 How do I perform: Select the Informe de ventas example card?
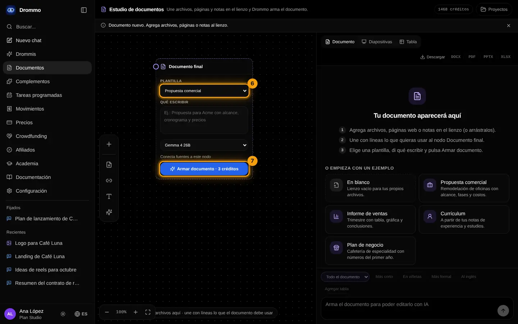point(371,220)
